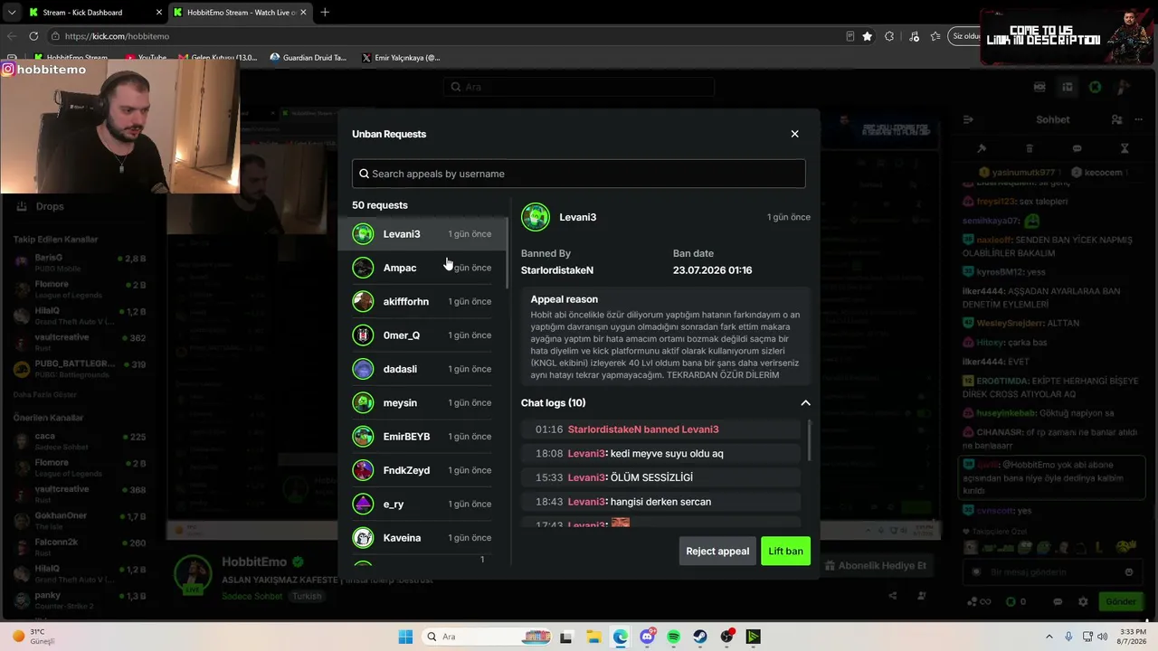The height and width of the screenshot is (651, 1158).
Task: Click Lift ban button
Action: pos(785,552)
